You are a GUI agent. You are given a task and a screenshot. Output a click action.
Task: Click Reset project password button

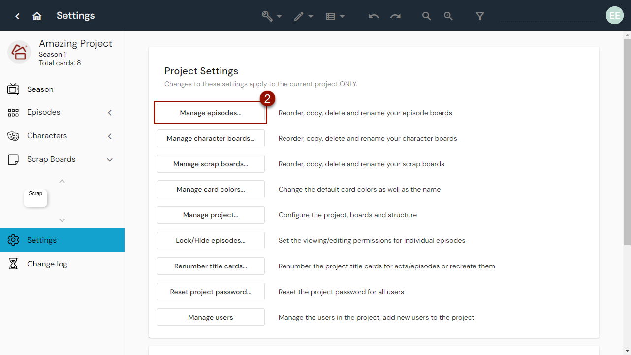pos(211,292)
